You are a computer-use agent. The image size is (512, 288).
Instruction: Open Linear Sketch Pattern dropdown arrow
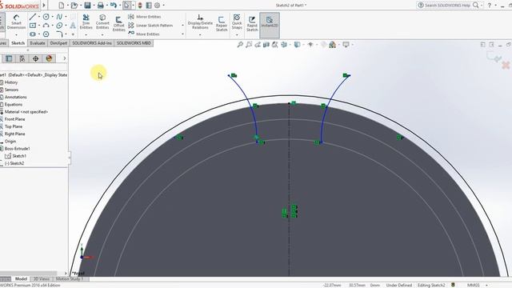tap(182, 25)
